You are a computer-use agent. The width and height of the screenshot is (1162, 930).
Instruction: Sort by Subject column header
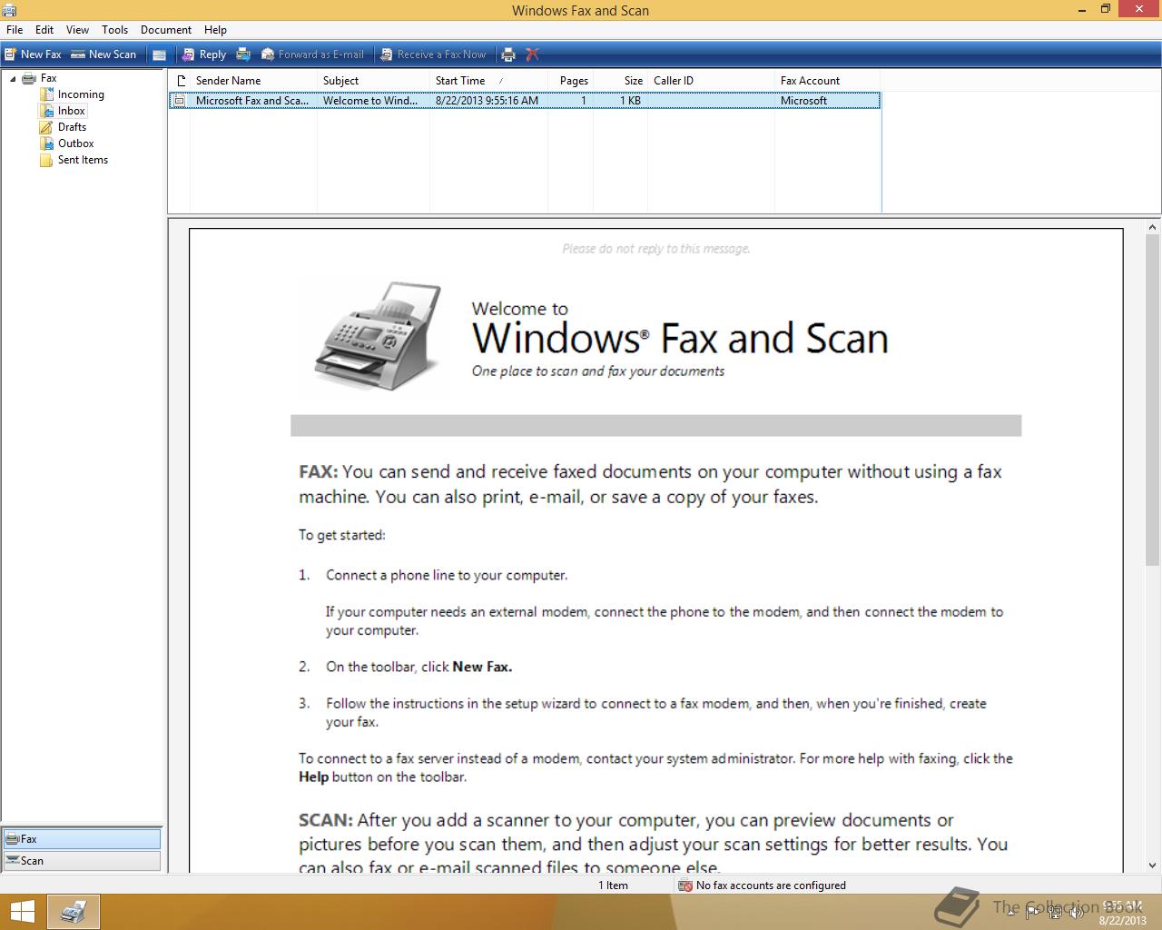point(373,81)
